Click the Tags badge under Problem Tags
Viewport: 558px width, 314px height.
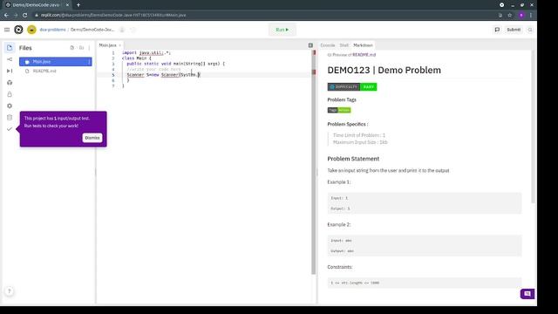pyautogui.click(x=339, y=110)
